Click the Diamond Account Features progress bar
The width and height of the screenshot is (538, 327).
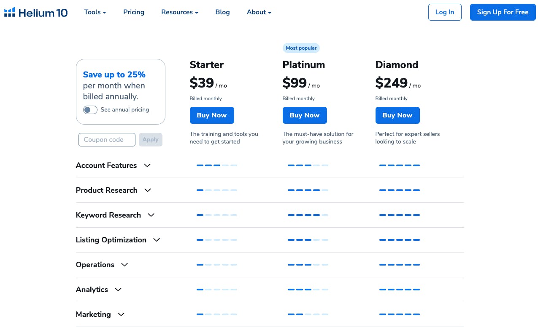coord(400,165)
